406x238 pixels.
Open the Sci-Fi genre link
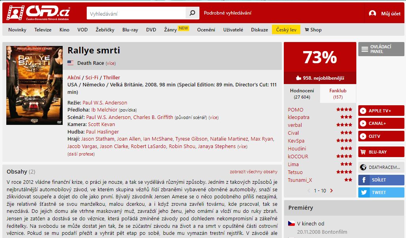[92, 77]
